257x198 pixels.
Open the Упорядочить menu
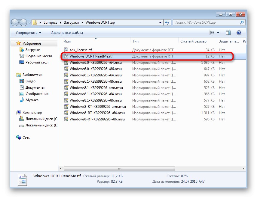(x=28, y=33)
